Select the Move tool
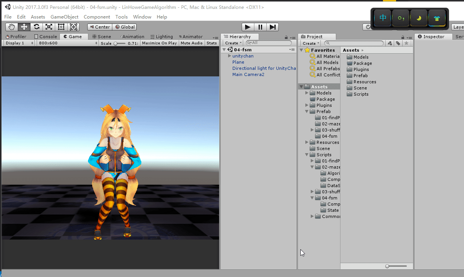 coord(24,27)
